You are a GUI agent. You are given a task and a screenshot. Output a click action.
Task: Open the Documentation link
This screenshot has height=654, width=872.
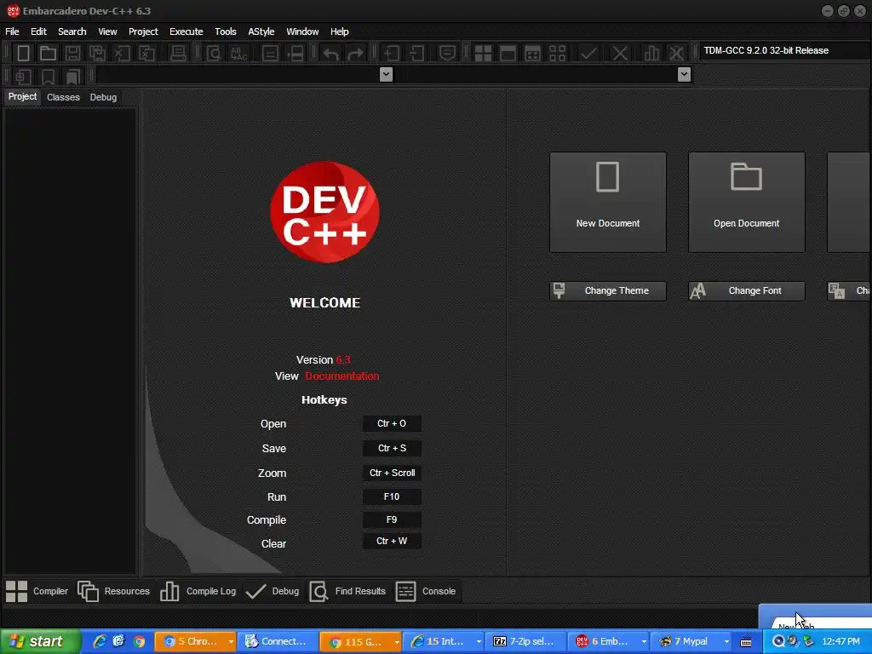(342, 376)
